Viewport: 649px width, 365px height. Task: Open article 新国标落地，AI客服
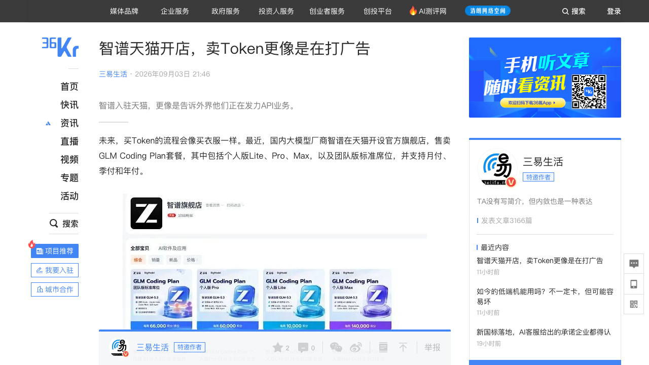tap(544, 332)
